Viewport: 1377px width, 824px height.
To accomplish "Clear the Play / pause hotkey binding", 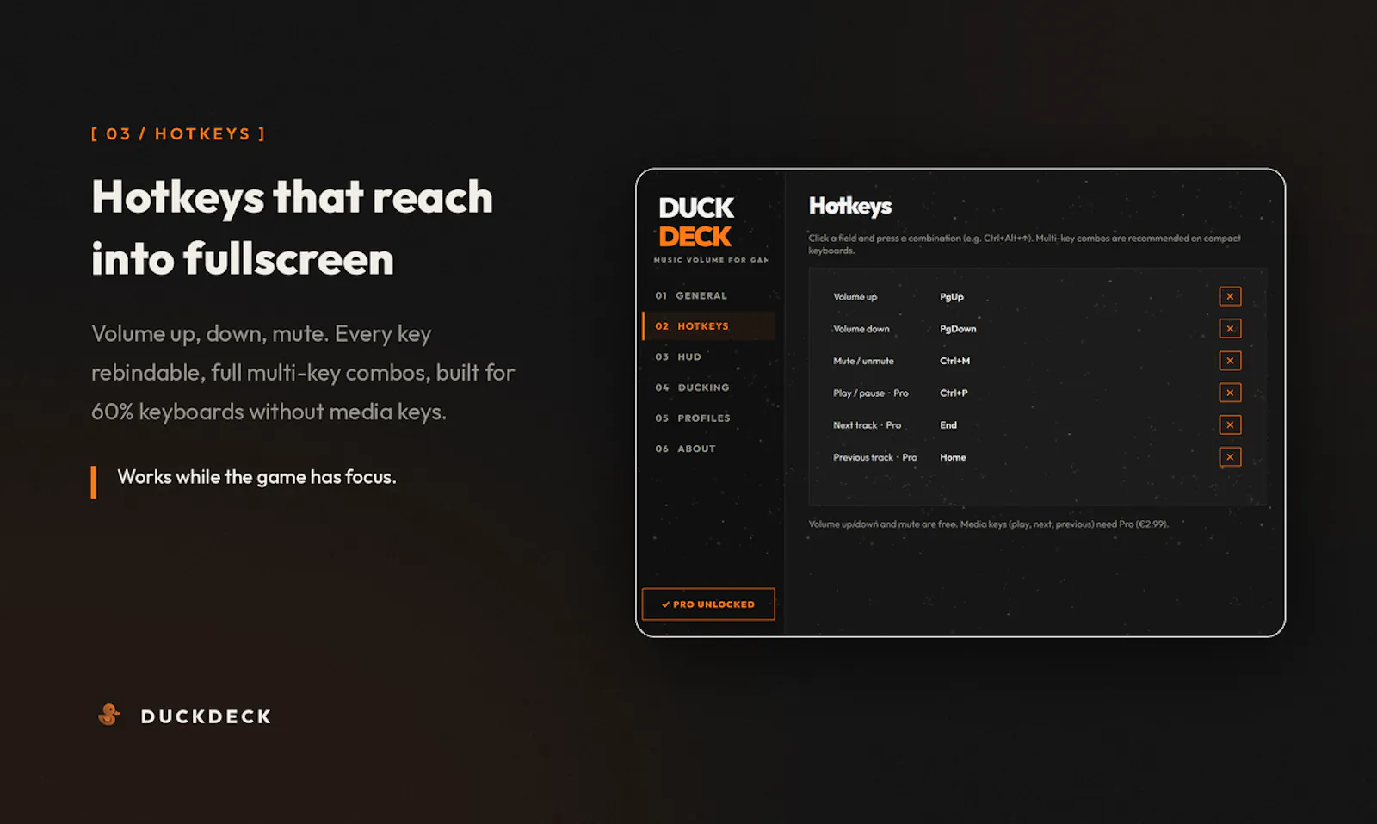I will pos(1230,393).
